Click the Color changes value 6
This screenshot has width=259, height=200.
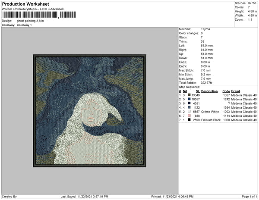pyautogui.click(x=202, y=33)
